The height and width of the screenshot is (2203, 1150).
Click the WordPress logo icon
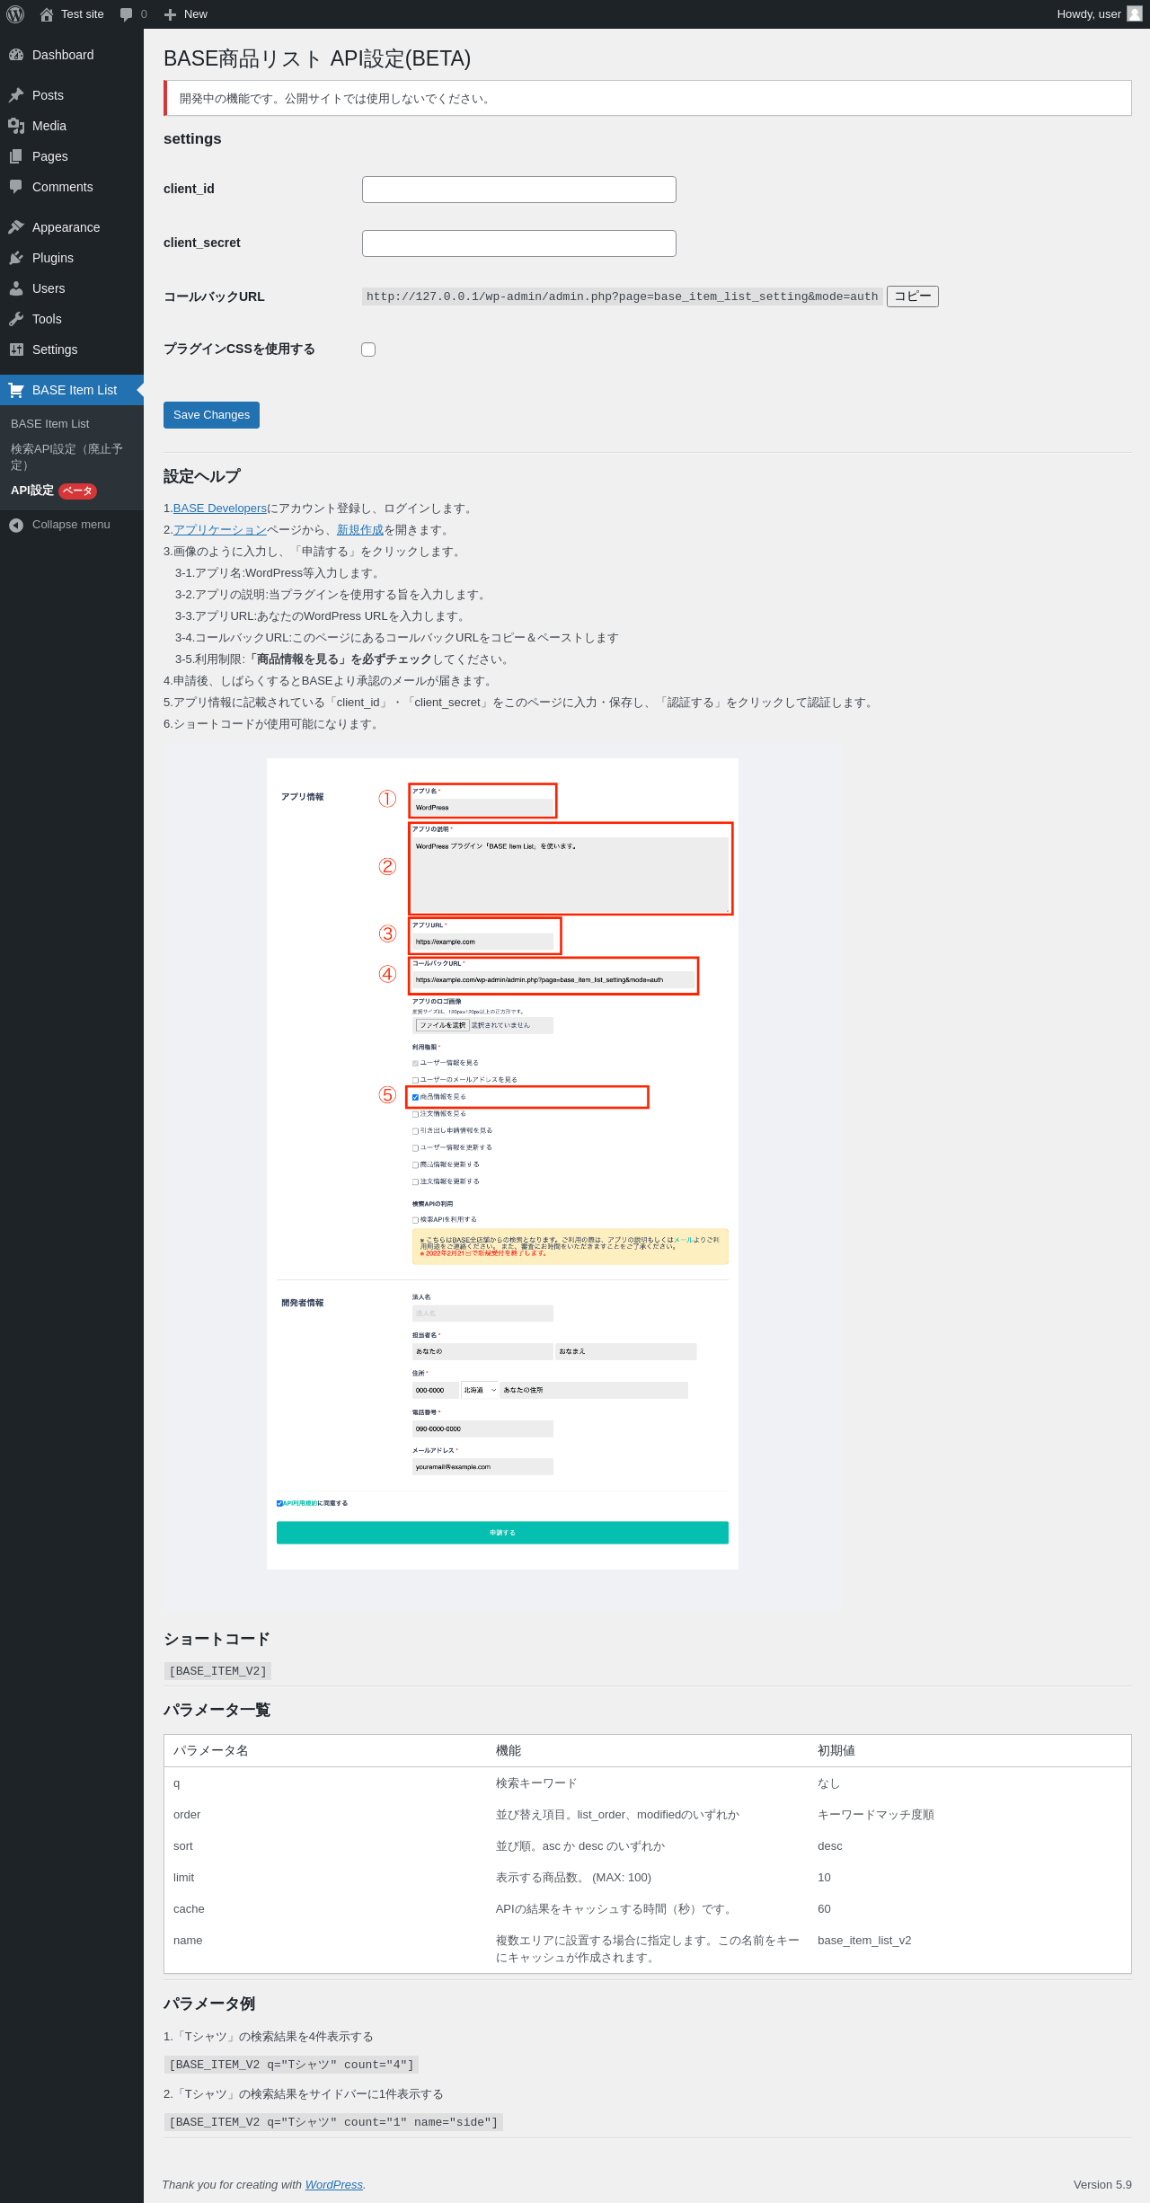click(x=15, y=14)
